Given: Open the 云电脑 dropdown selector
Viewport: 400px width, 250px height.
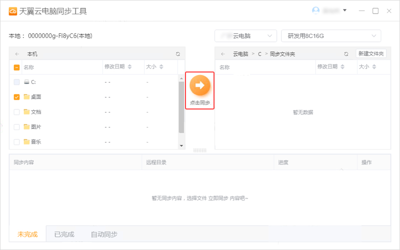Looking at the screenshot, I should coord(245,36).
